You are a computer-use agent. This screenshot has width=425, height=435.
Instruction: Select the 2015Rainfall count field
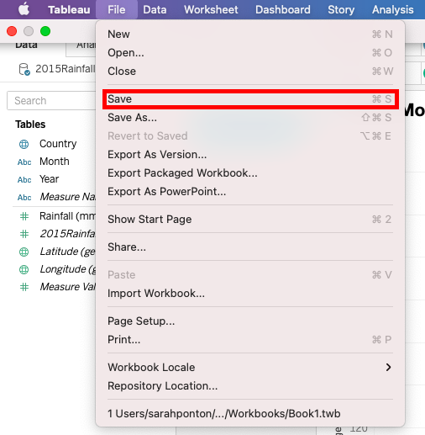(68, 234)
